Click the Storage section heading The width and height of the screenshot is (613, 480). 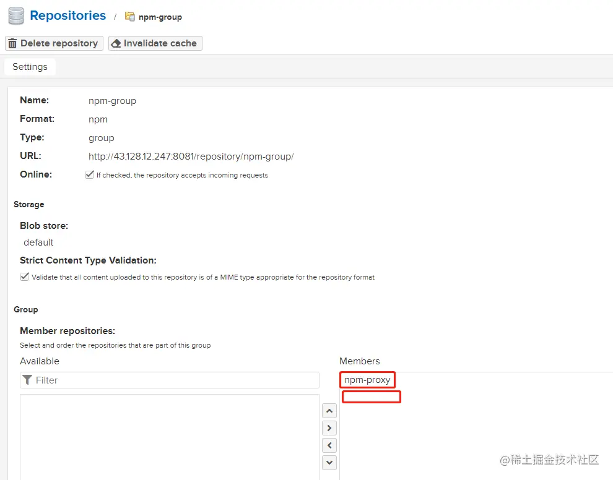click(x=29, y=205)
